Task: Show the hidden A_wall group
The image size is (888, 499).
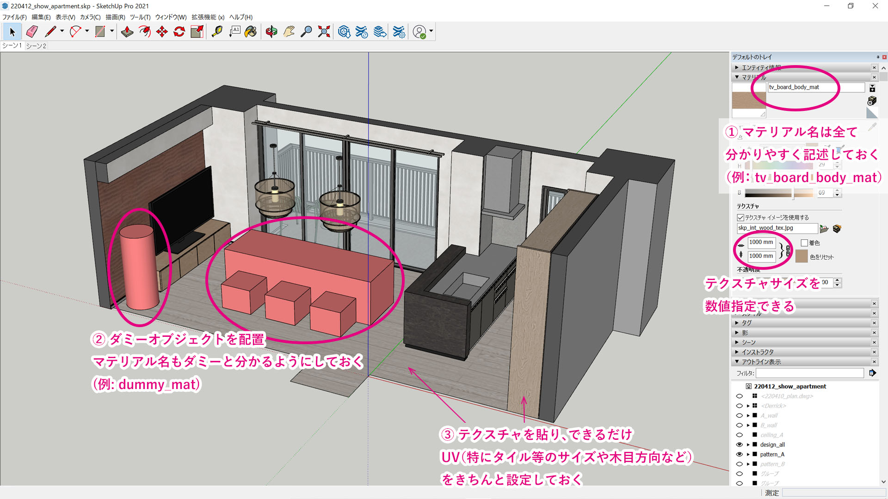Action: point(739,416)
